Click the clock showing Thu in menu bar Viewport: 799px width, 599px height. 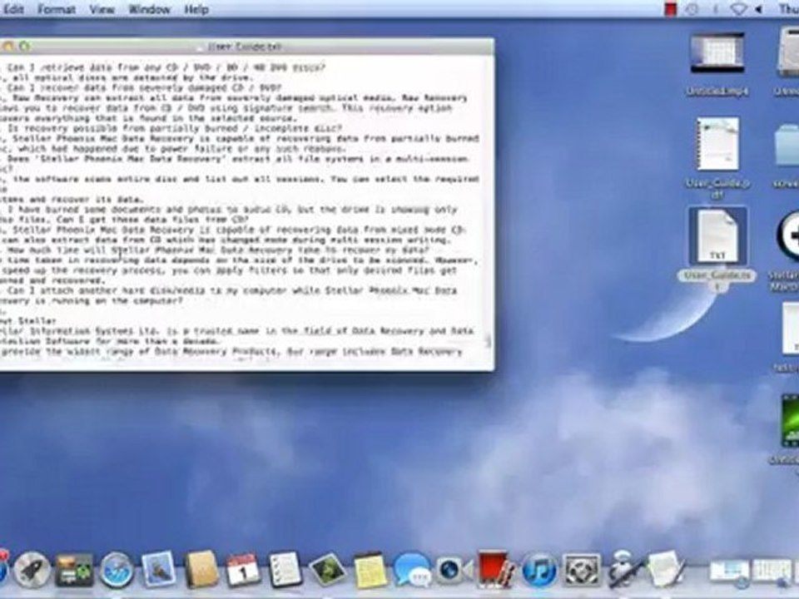(x=789, y=9)
